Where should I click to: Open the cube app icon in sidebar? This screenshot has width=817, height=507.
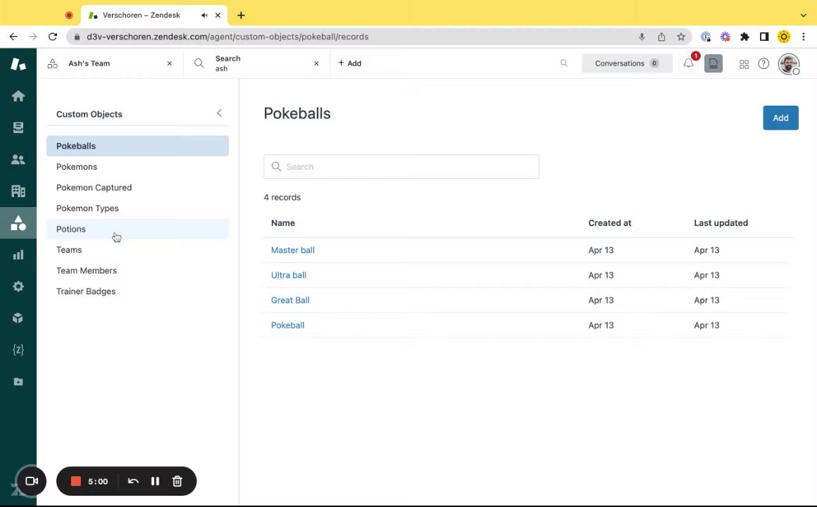[18, 318]
